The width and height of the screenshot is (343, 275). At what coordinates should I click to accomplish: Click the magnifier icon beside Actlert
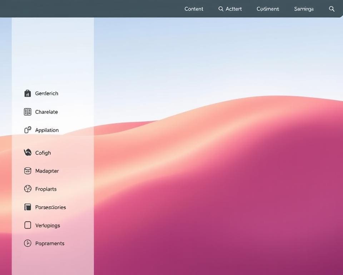pyautogui.click(x=221, y=9)
